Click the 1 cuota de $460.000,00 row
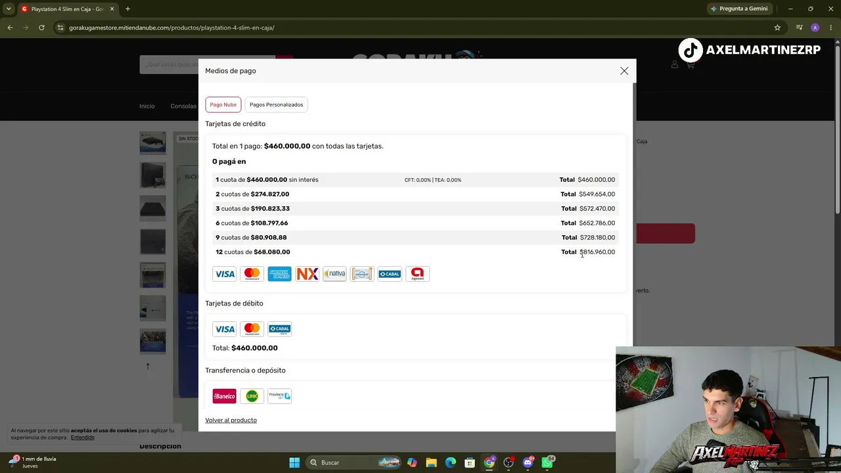Viewport: 841px width, 473px height. point(415,179)
